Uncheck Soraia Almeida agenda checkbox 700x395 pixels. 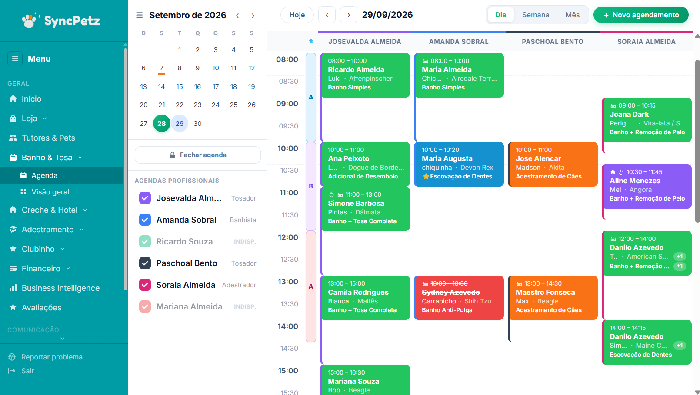tap(145, 285)
